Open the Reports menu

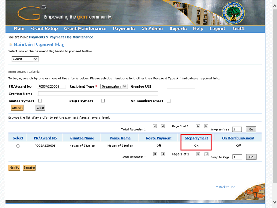[178, 29]
